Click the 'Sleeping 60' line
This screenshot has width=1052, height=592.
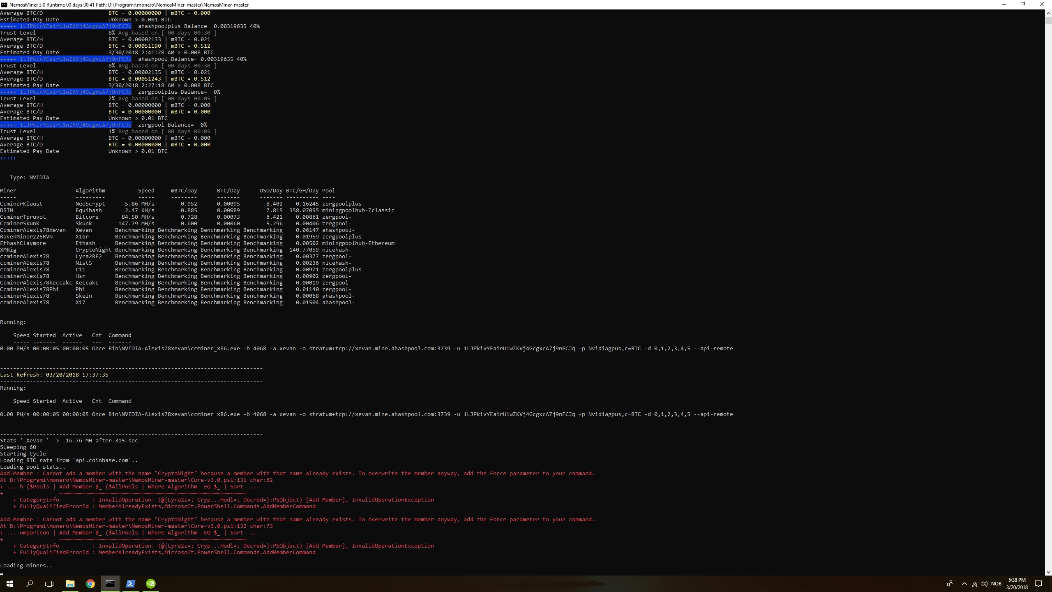click(x=18, y=447)
